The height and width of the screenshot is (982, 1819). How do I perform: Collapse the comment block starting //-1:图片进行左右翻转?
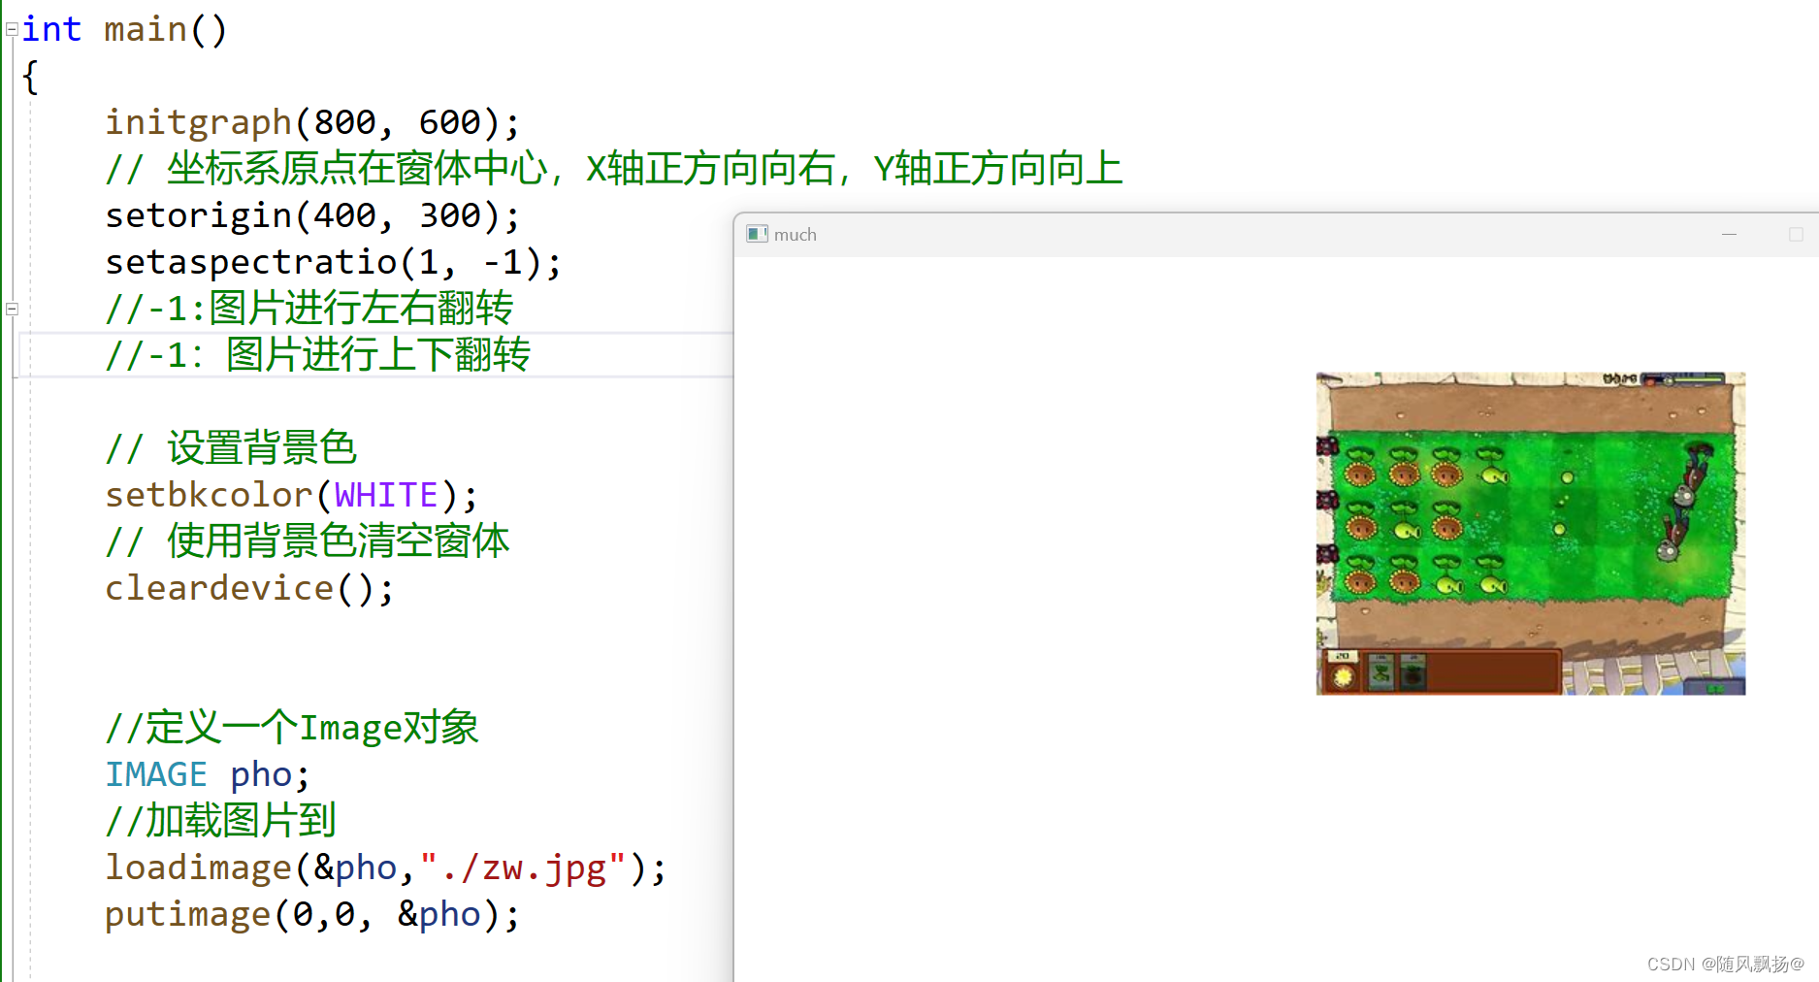(12, 310)
